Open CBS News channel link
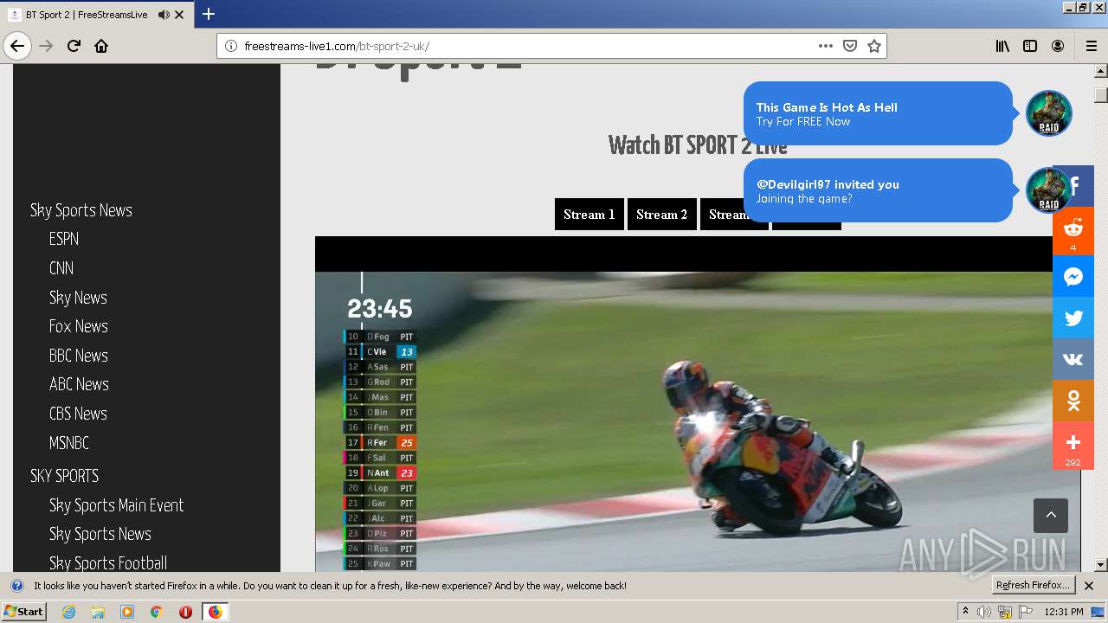 tap(78, 414)
